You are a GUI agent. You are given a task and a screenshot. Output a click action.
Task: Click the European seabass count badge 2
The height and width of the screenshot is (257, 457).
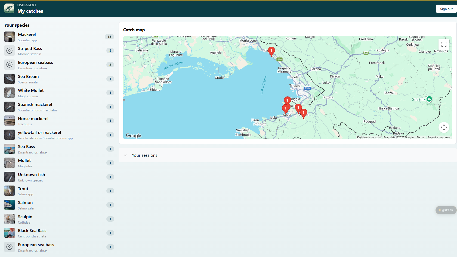(x=110, y=65)
